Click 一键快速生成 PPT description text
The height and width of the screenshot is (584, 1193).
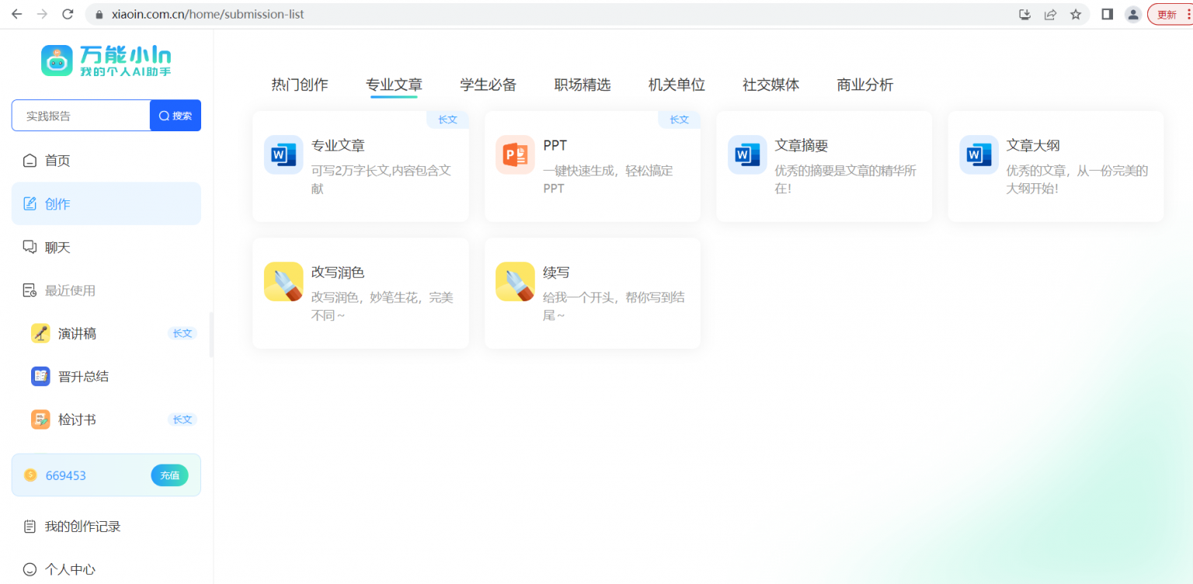608,179
